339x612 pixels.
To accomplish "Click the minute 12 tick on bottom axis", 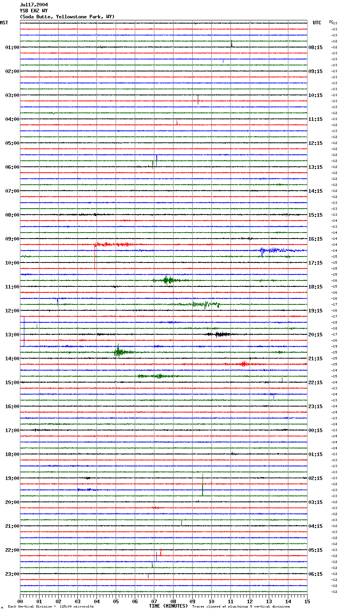I will (x=250, y=601).
